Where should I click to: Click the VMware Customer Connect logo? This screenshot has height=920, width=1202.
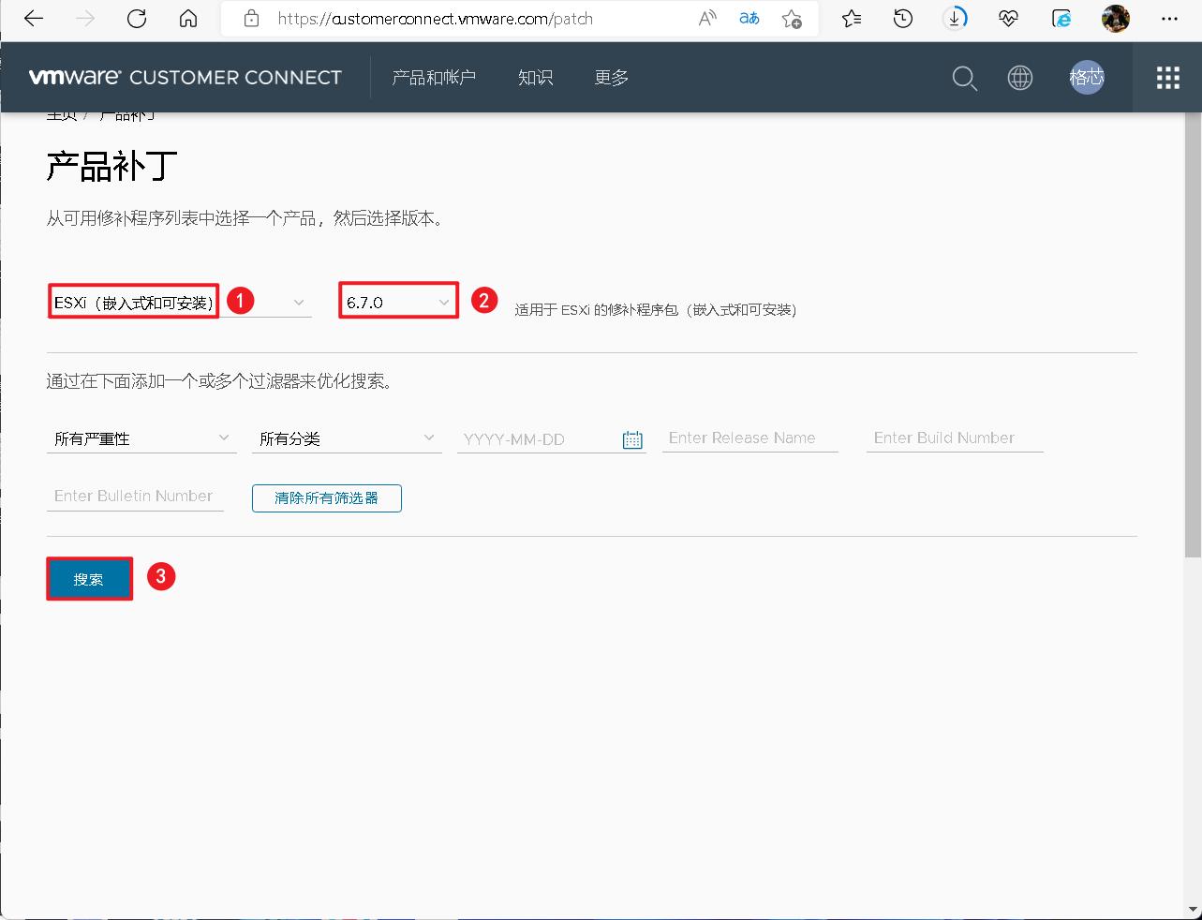(x=185, y=78)
